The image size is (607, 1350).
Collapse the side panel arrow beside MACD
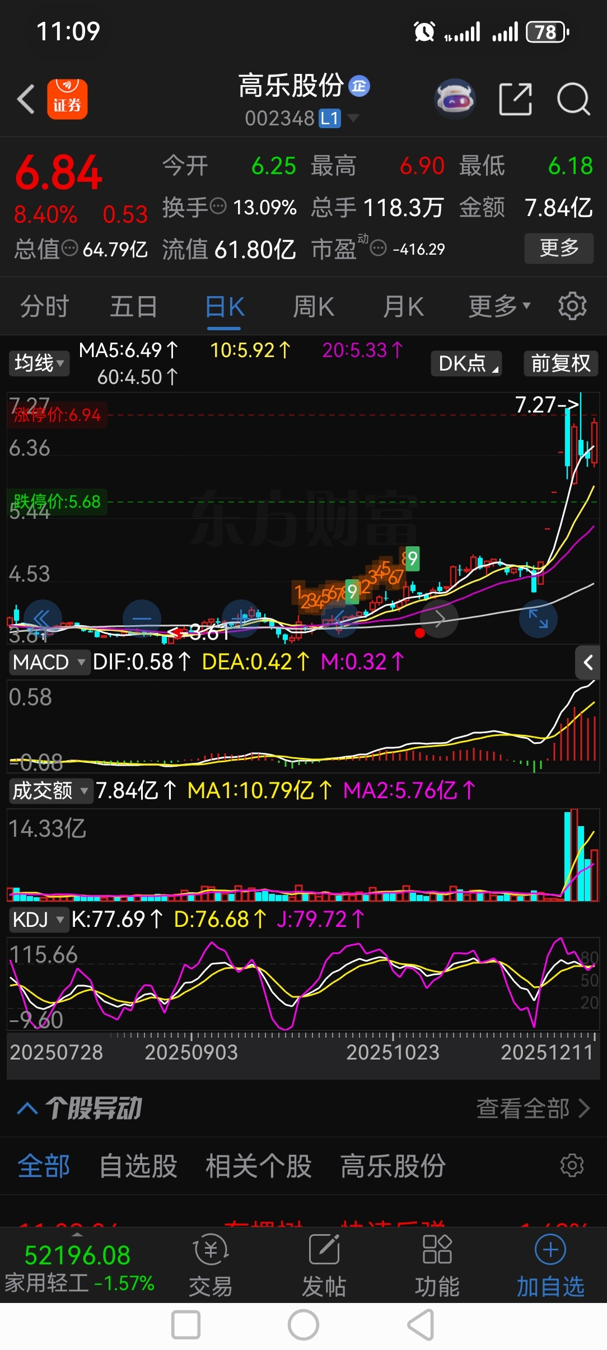coord(587,663)
